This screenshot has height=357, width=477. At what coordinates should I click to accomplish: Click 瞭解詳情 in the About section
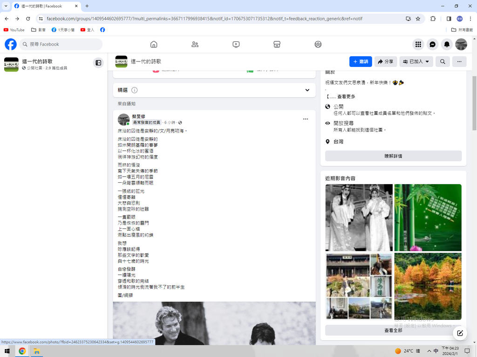pyautogui.click(x=393, y=156)
